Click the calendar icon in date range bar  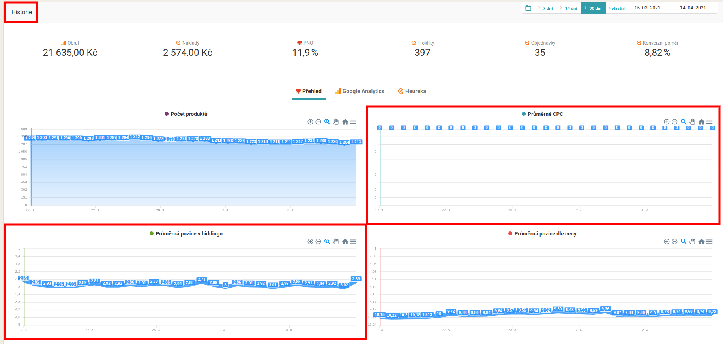528,8
